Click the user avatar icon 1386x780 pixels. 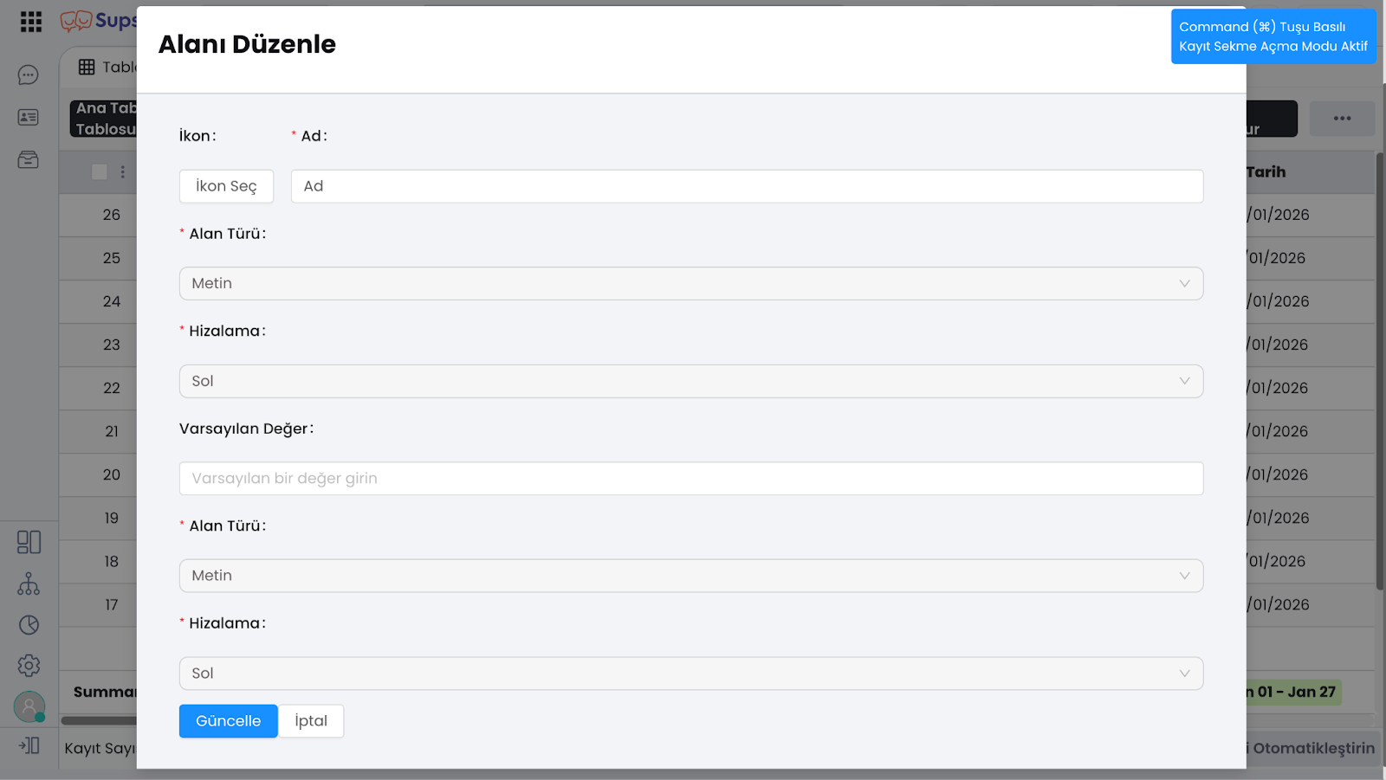pyautogui.click(x=29, y=707)
